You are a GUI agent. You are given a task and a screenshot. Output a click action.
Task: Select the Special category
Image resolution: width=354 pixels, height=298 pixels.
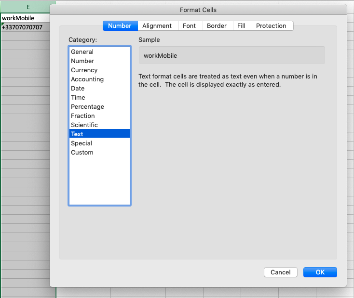pyautogui.click(x=82, y=143)
